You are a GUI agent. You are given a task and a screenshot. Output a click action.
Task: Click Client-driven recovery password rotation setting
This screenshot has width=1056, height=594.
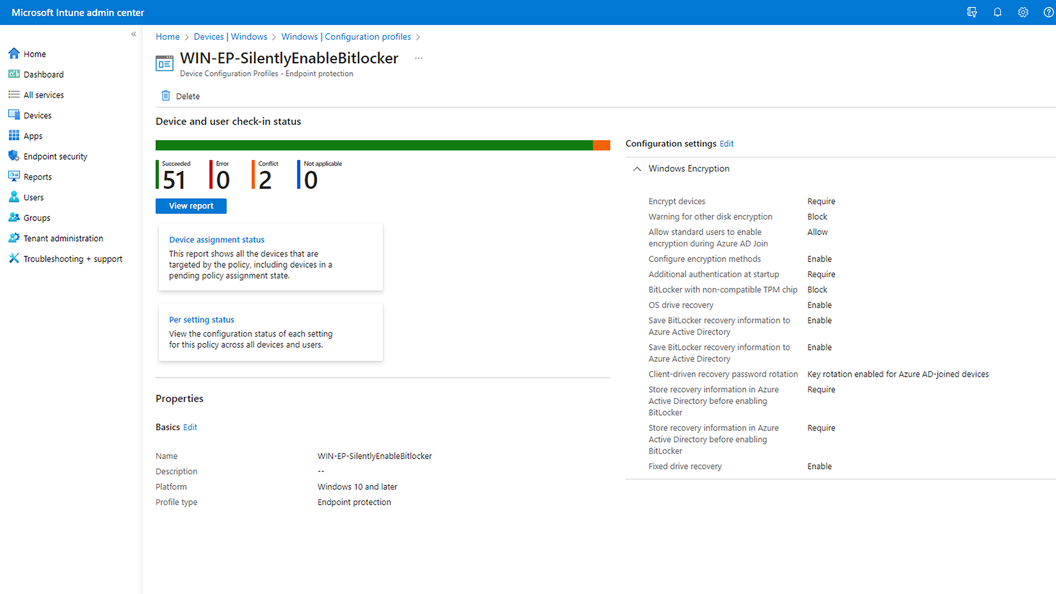(723, 374)
